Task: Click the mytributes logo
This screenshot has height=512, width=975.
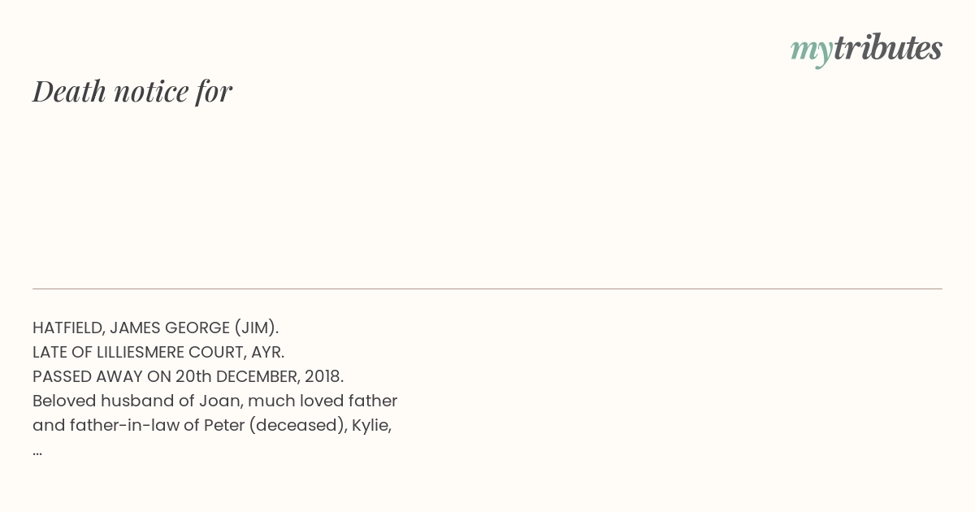Action: coord(866,49)
